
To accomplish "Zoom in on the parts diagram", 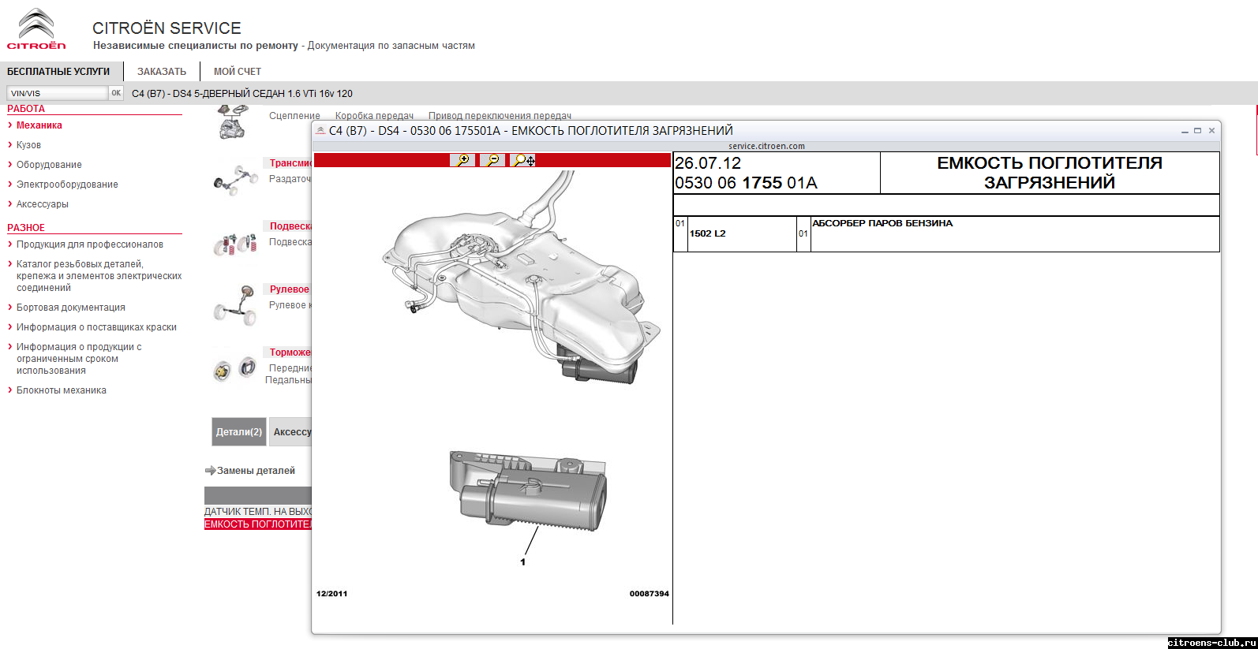I will point(462,160).
